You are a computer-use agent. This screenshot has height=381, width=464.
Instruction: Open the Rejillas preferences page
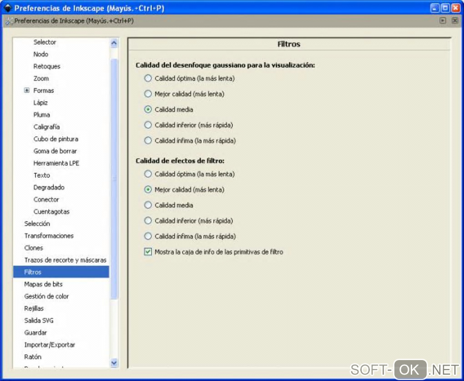(34, 309)
